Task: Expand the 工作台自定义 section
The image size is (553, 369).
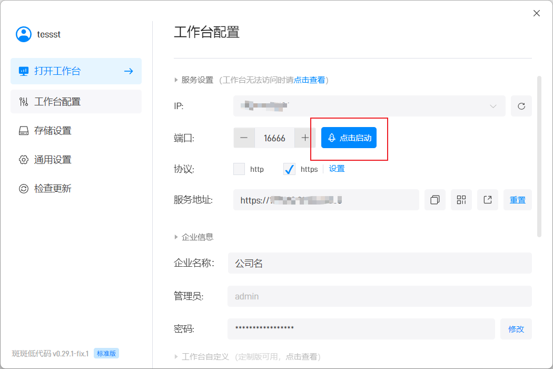Action: (177, 357)
